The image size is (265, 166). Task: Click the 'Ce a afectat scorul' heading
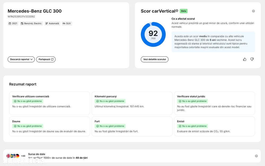click(x=183, y=19)
